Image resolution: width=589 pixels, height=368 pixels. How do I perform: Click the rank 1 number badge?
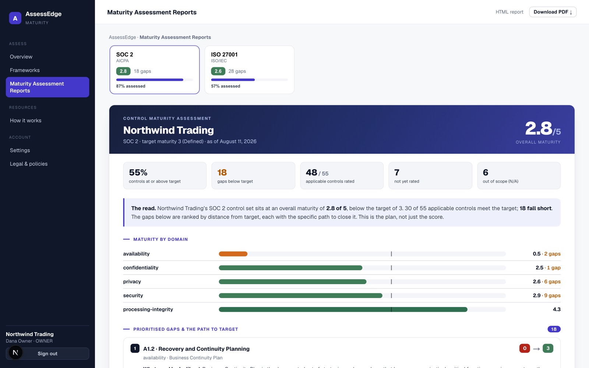[x=135, y=348]
